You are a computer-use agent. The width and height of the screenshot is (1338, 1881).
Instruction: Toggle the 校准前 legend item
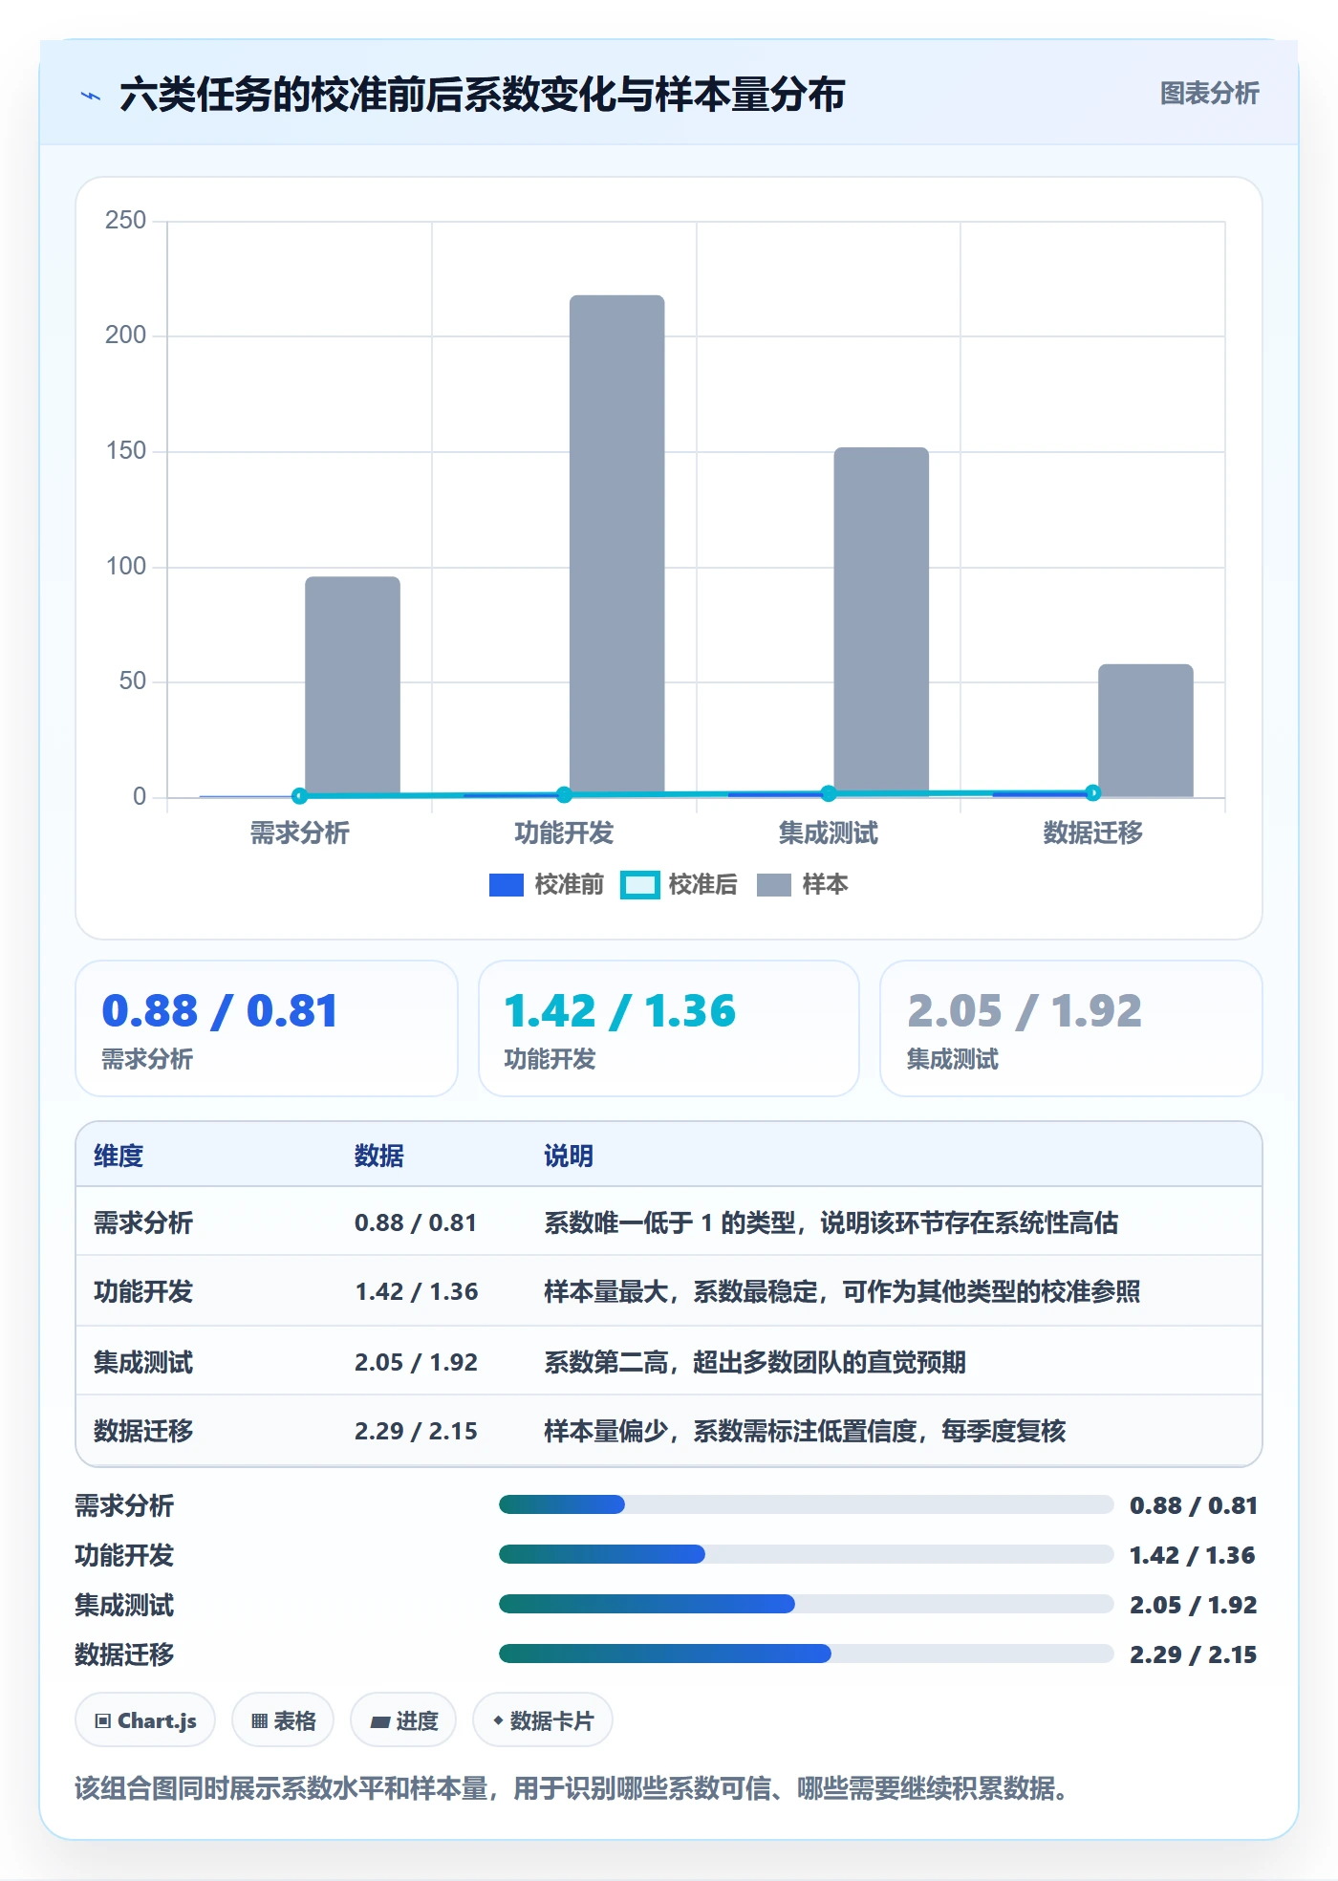[x=546, y=885]
